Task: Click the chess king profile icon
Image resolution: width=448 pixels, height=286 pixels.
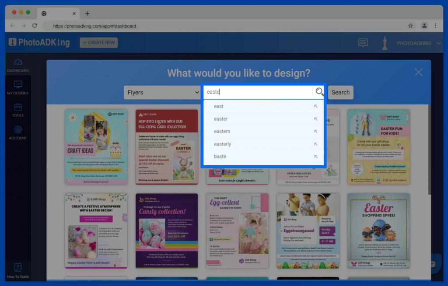Action: [x=385, y=43]
